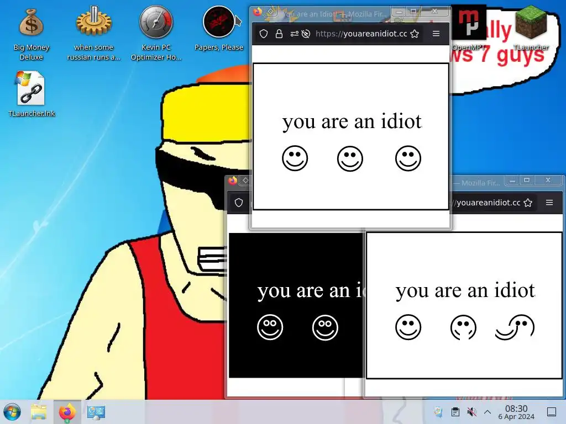Click youareanidiot.cc address in bottom-right window

(x=486, y=203)
